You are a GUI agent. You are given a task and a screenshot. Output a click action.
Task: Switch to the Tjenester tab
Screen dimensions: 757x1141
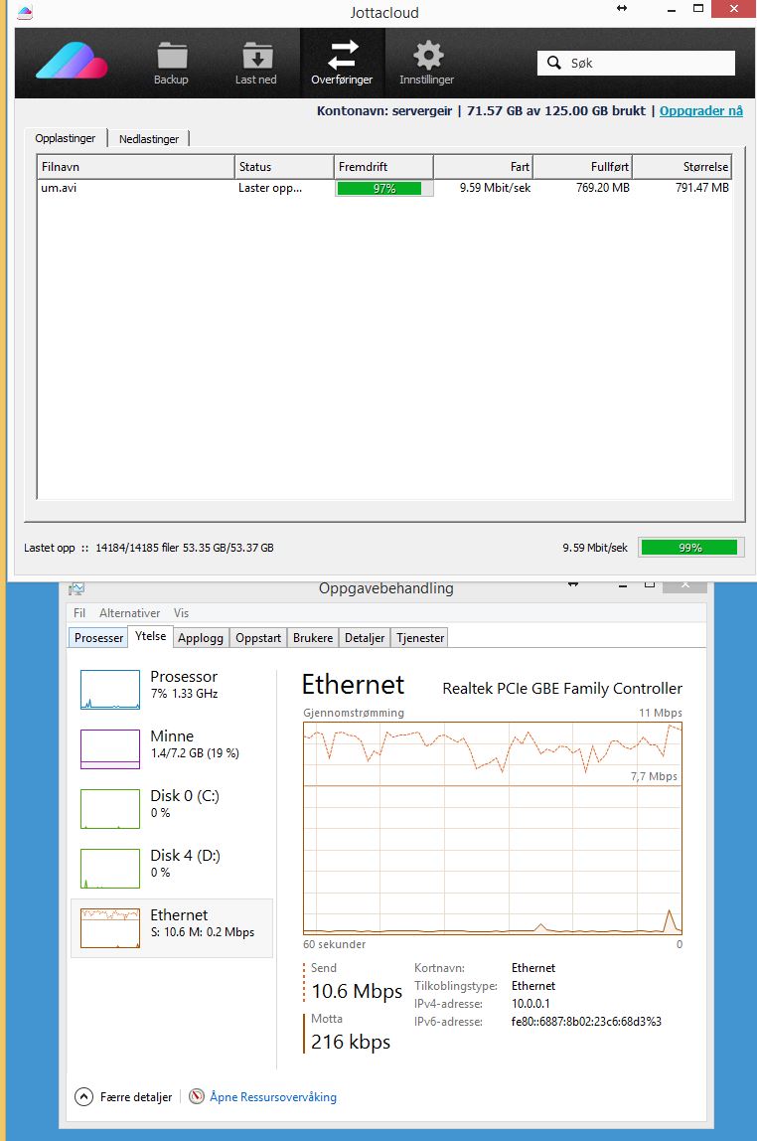tap(420, 637)
